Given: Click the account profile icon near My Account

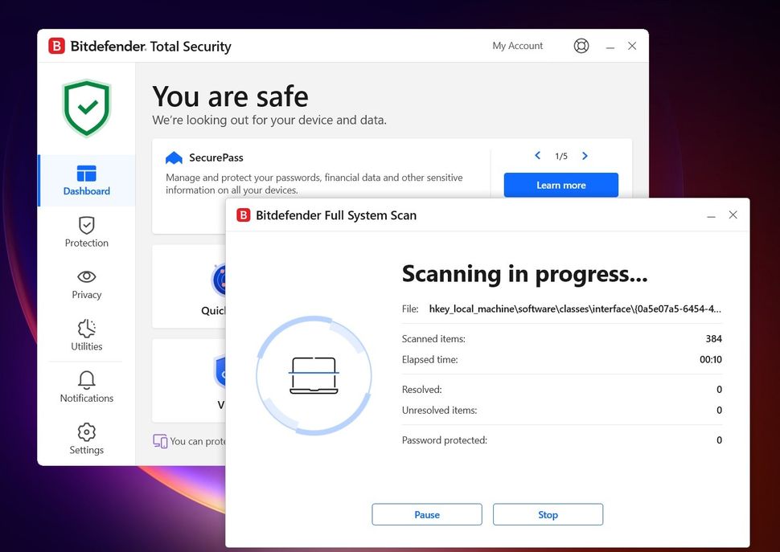Looking at the screenshot, I should click(581, 46).
